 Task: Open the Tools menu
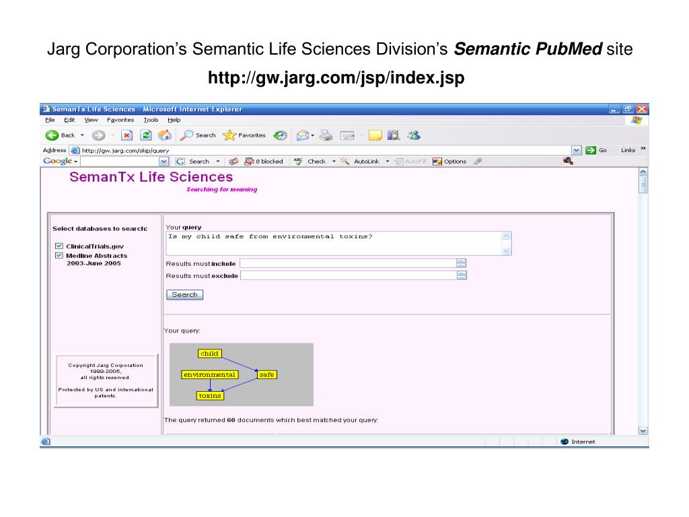click(151, 120)
